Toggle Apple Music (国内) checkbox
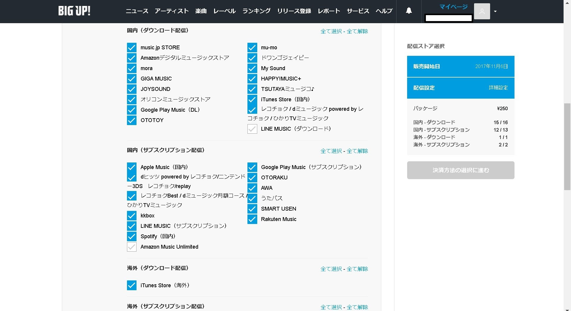 point(132,167)
